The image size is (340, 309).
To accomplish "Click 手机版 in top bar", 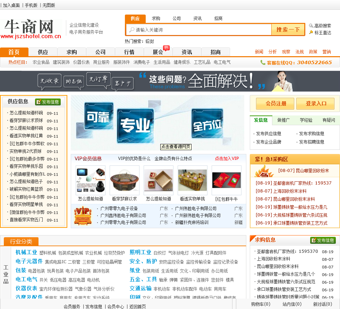I will point(31,5).
